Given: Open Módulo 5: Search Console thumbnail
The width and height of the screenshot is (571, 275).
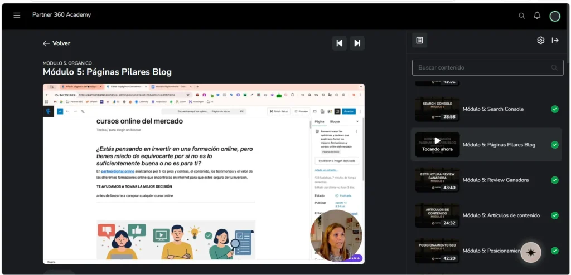Looking at the screenshot, I should 437,109.
